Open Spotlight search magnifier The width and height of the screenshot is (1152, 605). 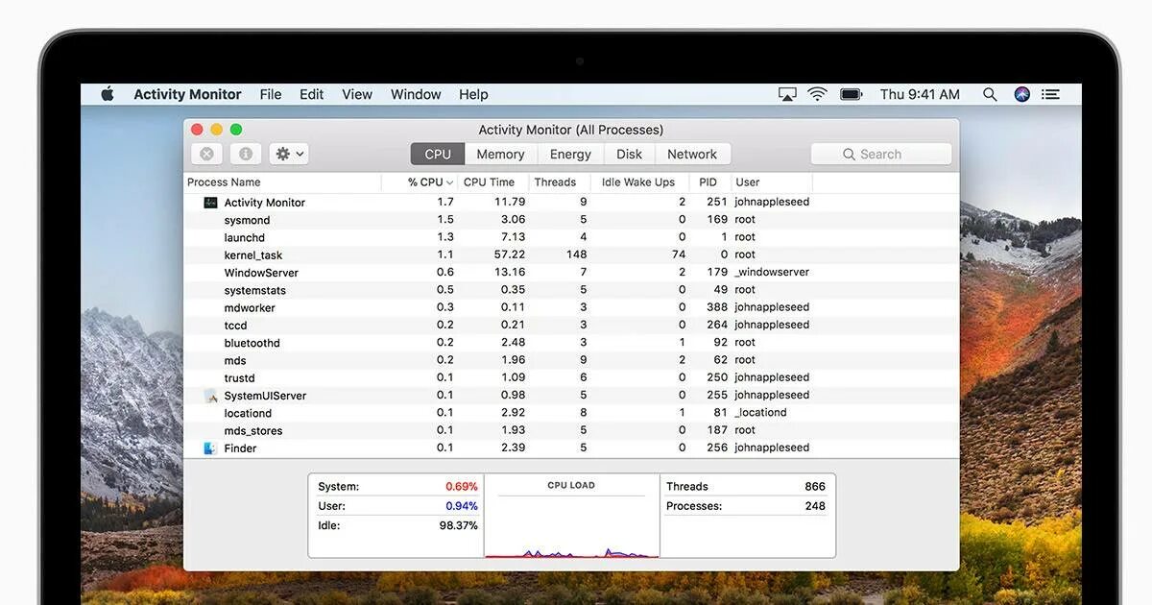(990, 94)
